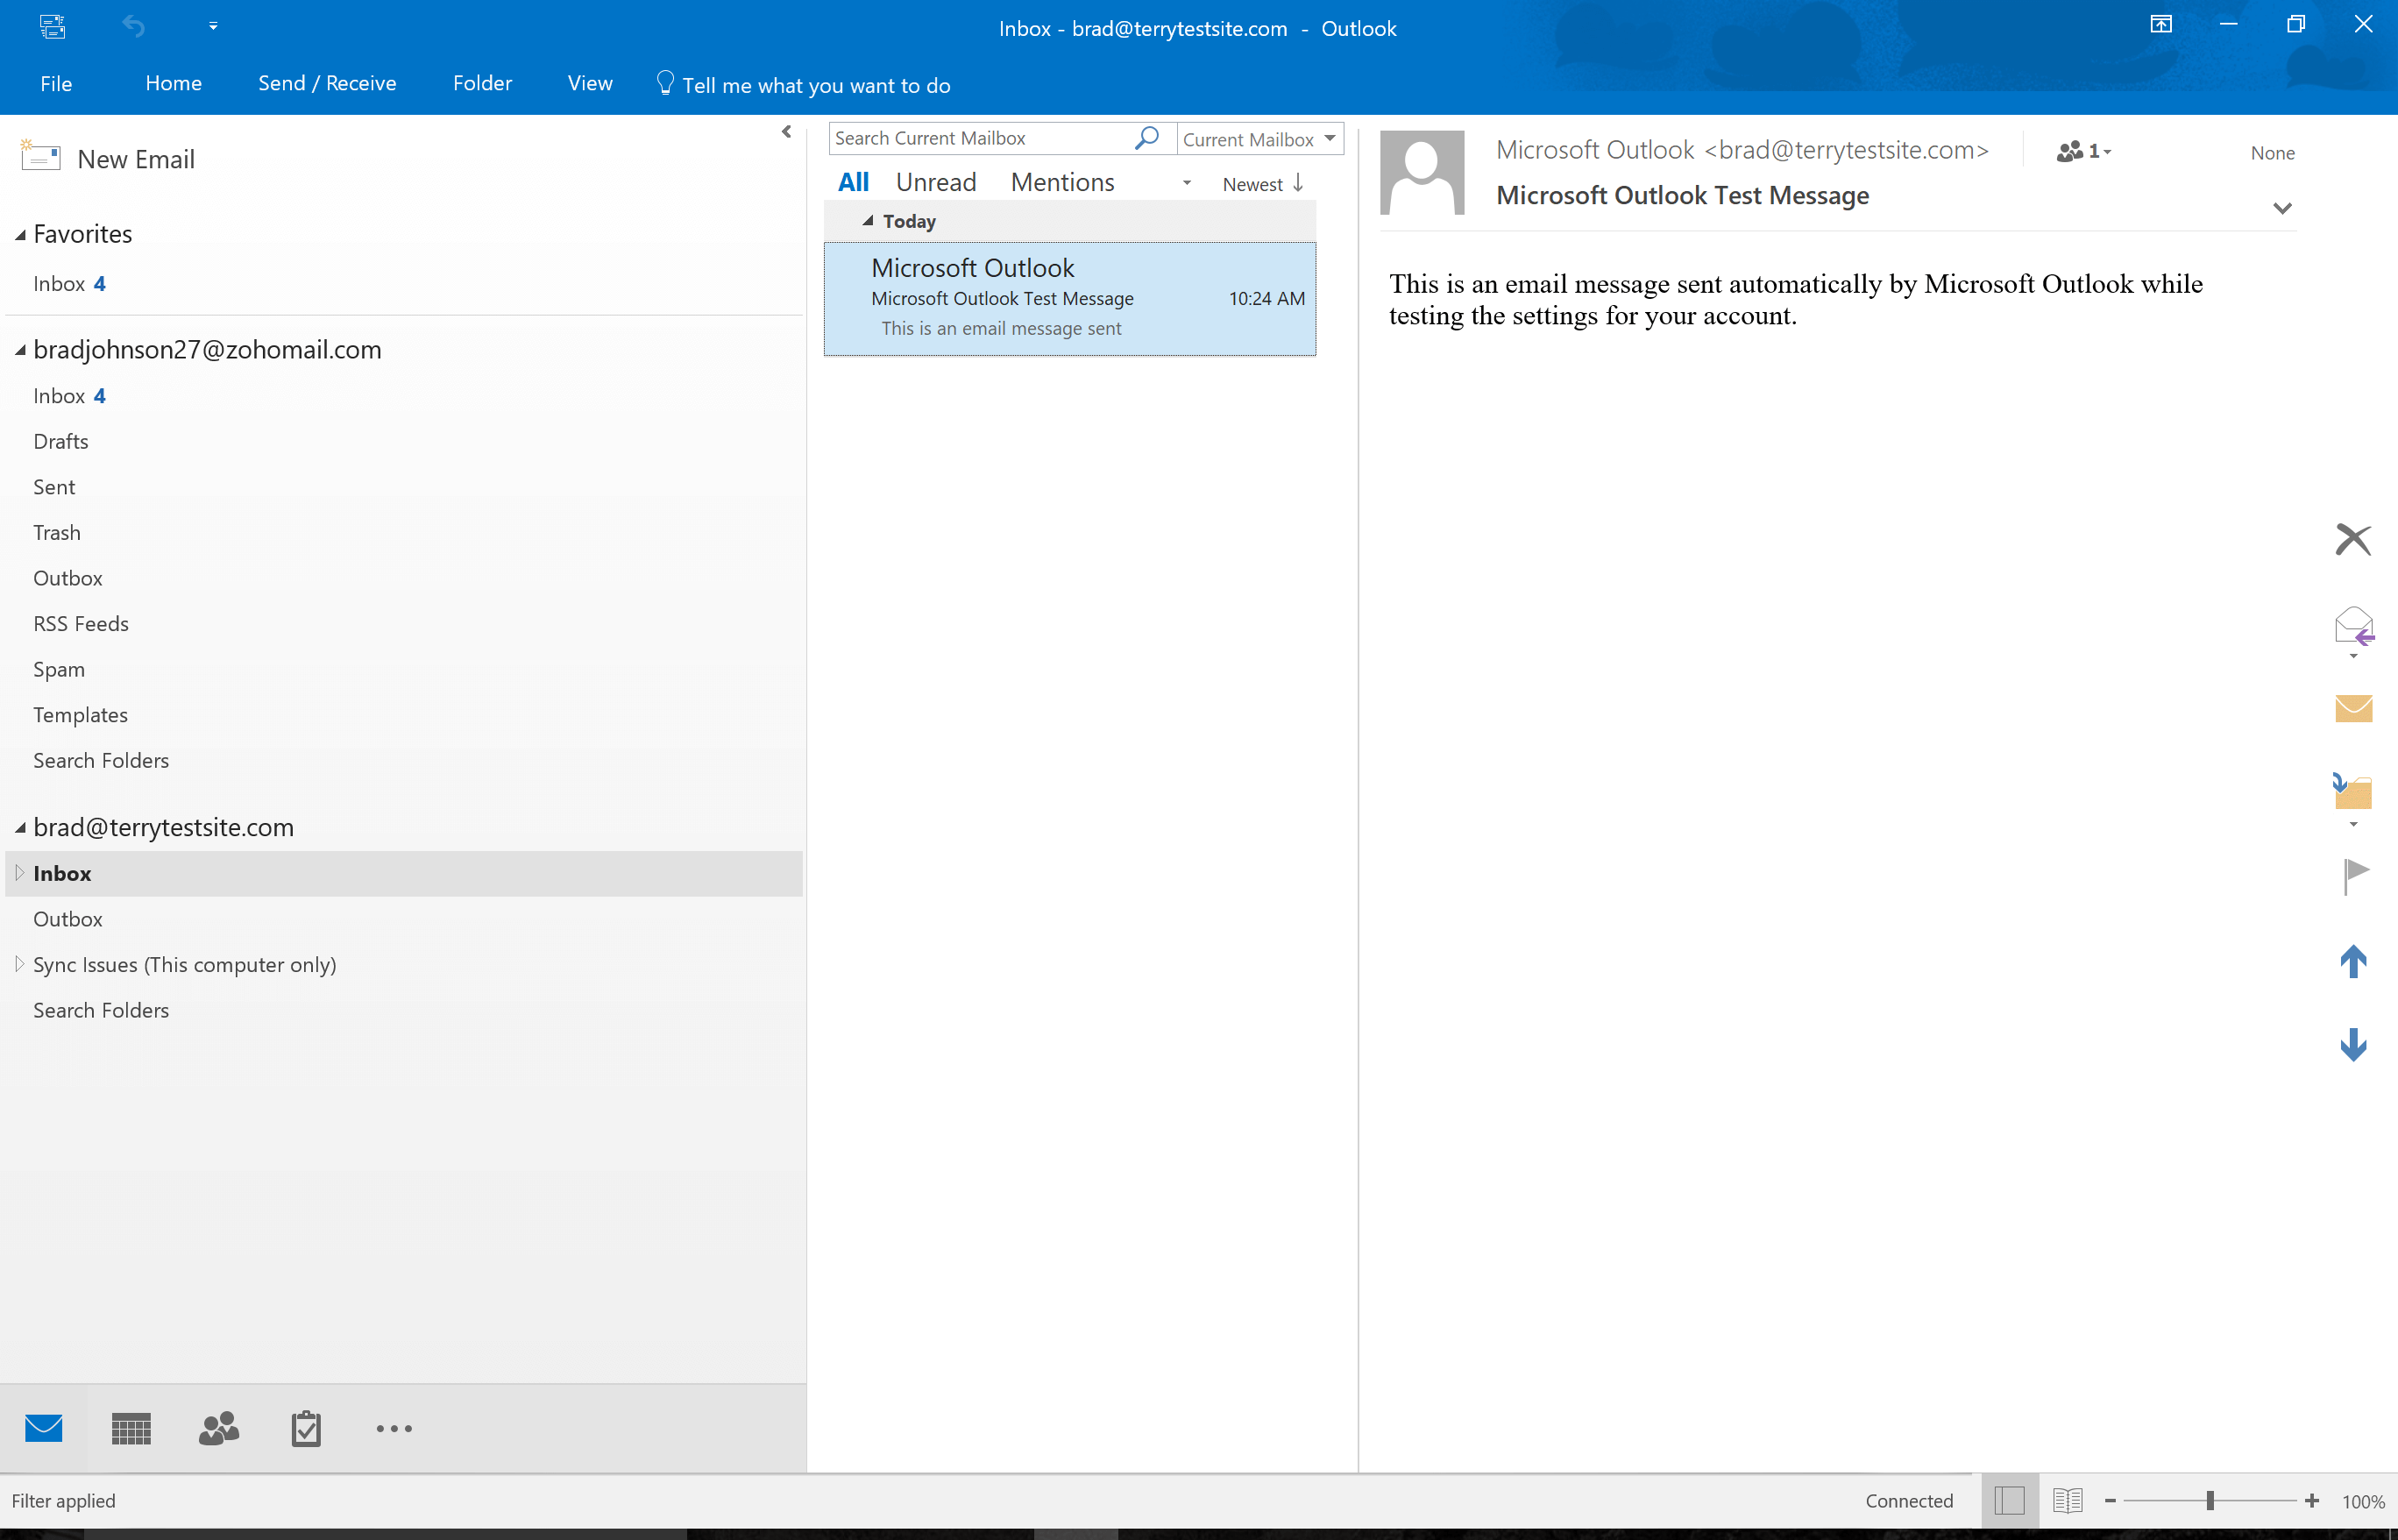
Task: Switch to Normal view layout icon
Action: click(x=2009, y=1501)
